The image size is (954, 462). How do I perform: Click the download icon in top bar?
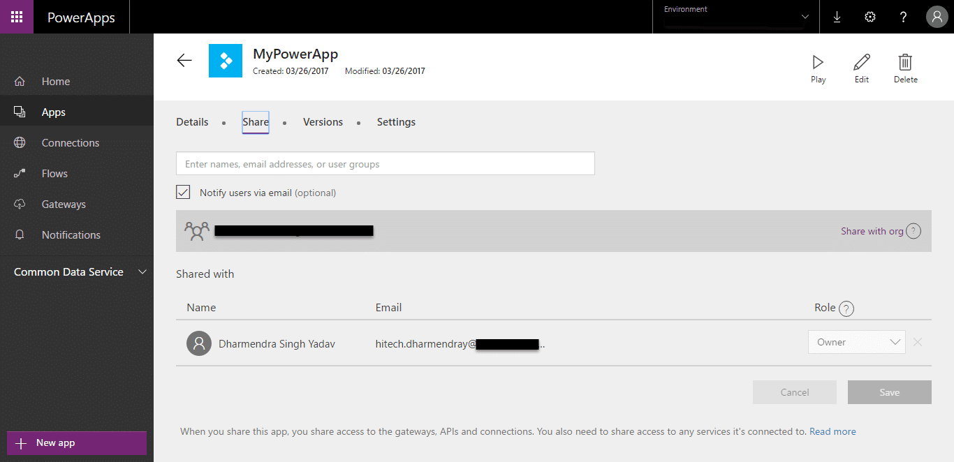tap(837, 17)
